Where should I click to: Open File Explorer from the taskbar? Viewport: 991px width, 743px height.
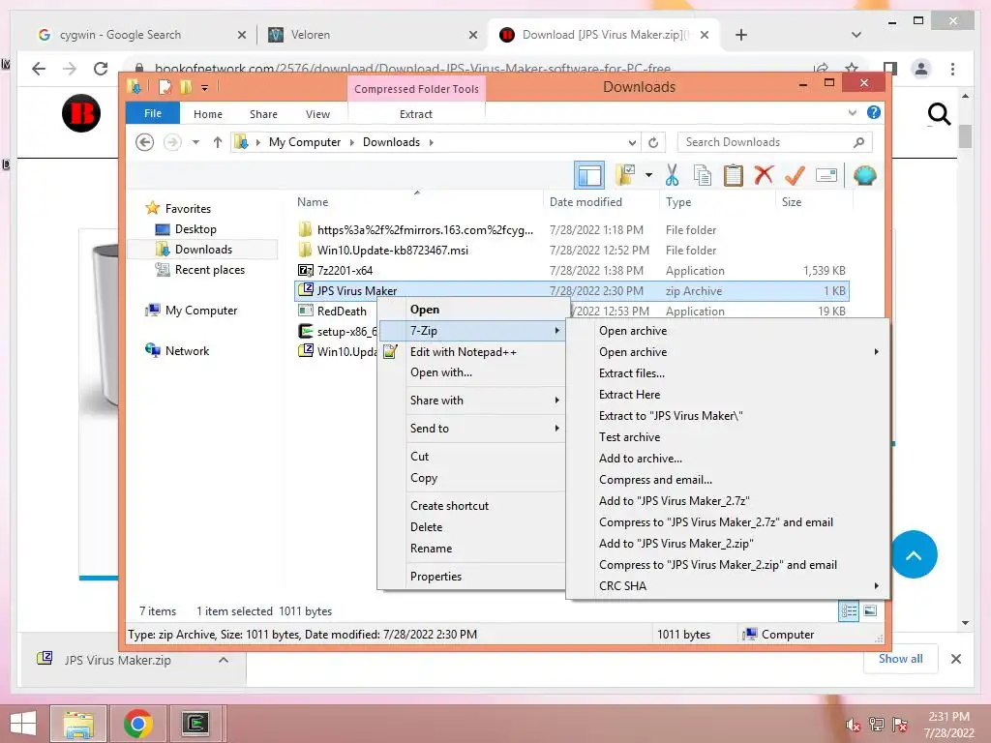(x=78, y=724)
